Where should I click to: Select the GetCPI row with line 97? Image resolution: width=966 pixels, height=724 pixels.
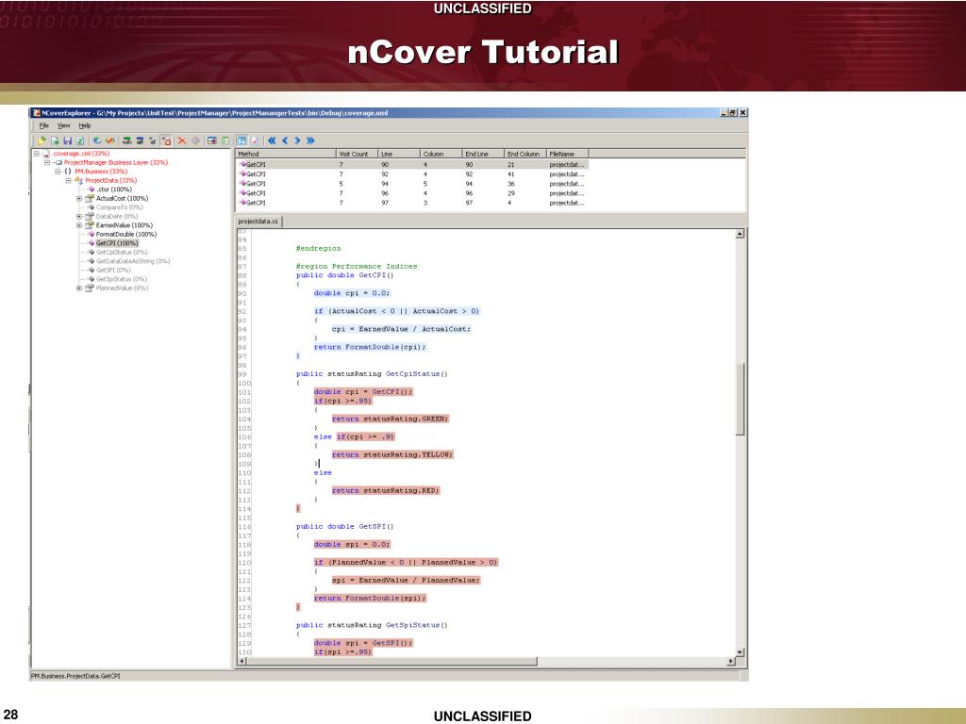coord(412,203)
